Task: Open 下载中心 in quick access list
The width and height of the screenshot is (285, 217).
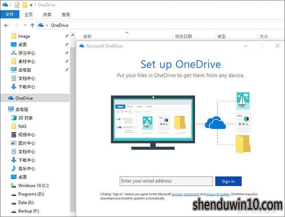Action: coord(27,87)
